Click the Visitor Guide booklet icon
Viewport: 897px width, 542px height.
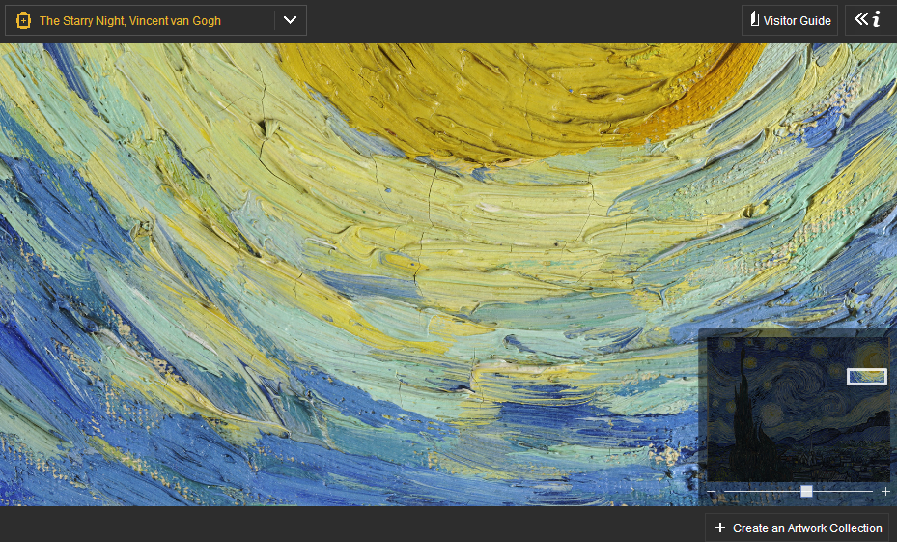[754, 20]
